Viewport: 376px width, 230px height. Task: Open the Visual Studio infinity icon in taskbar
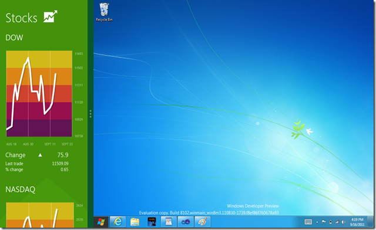point(186,222)
